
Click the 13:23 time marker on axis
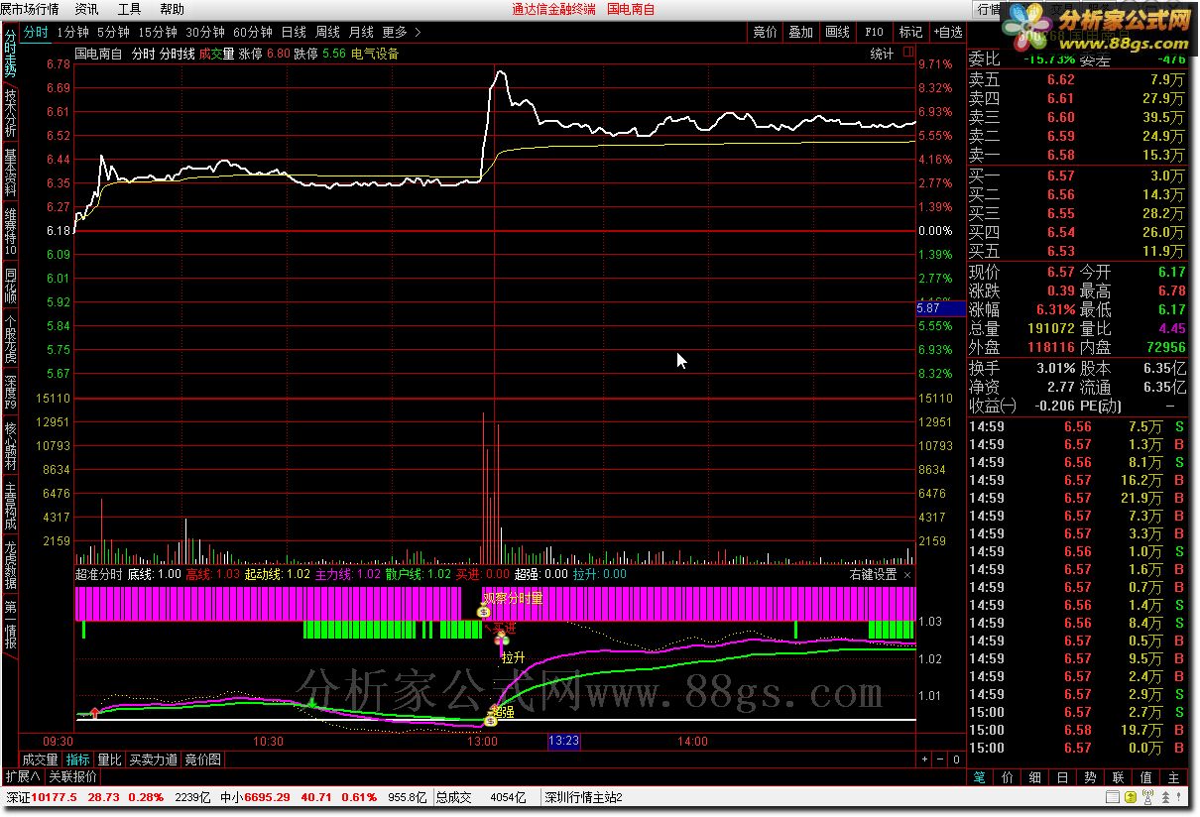(x=563, y=741)
